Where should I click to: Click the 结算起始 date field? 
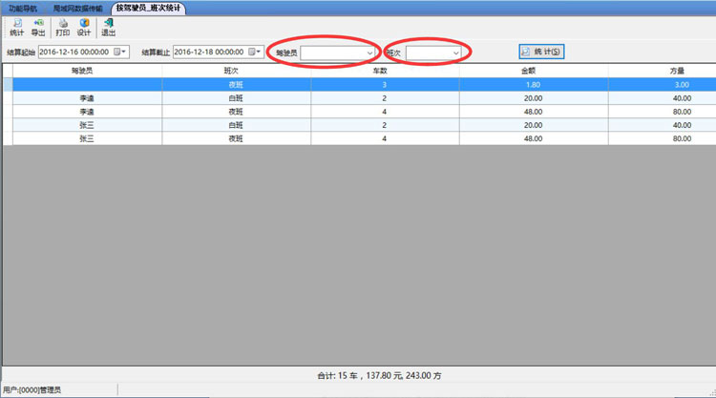pyautogui.click(x=74, y=52)
